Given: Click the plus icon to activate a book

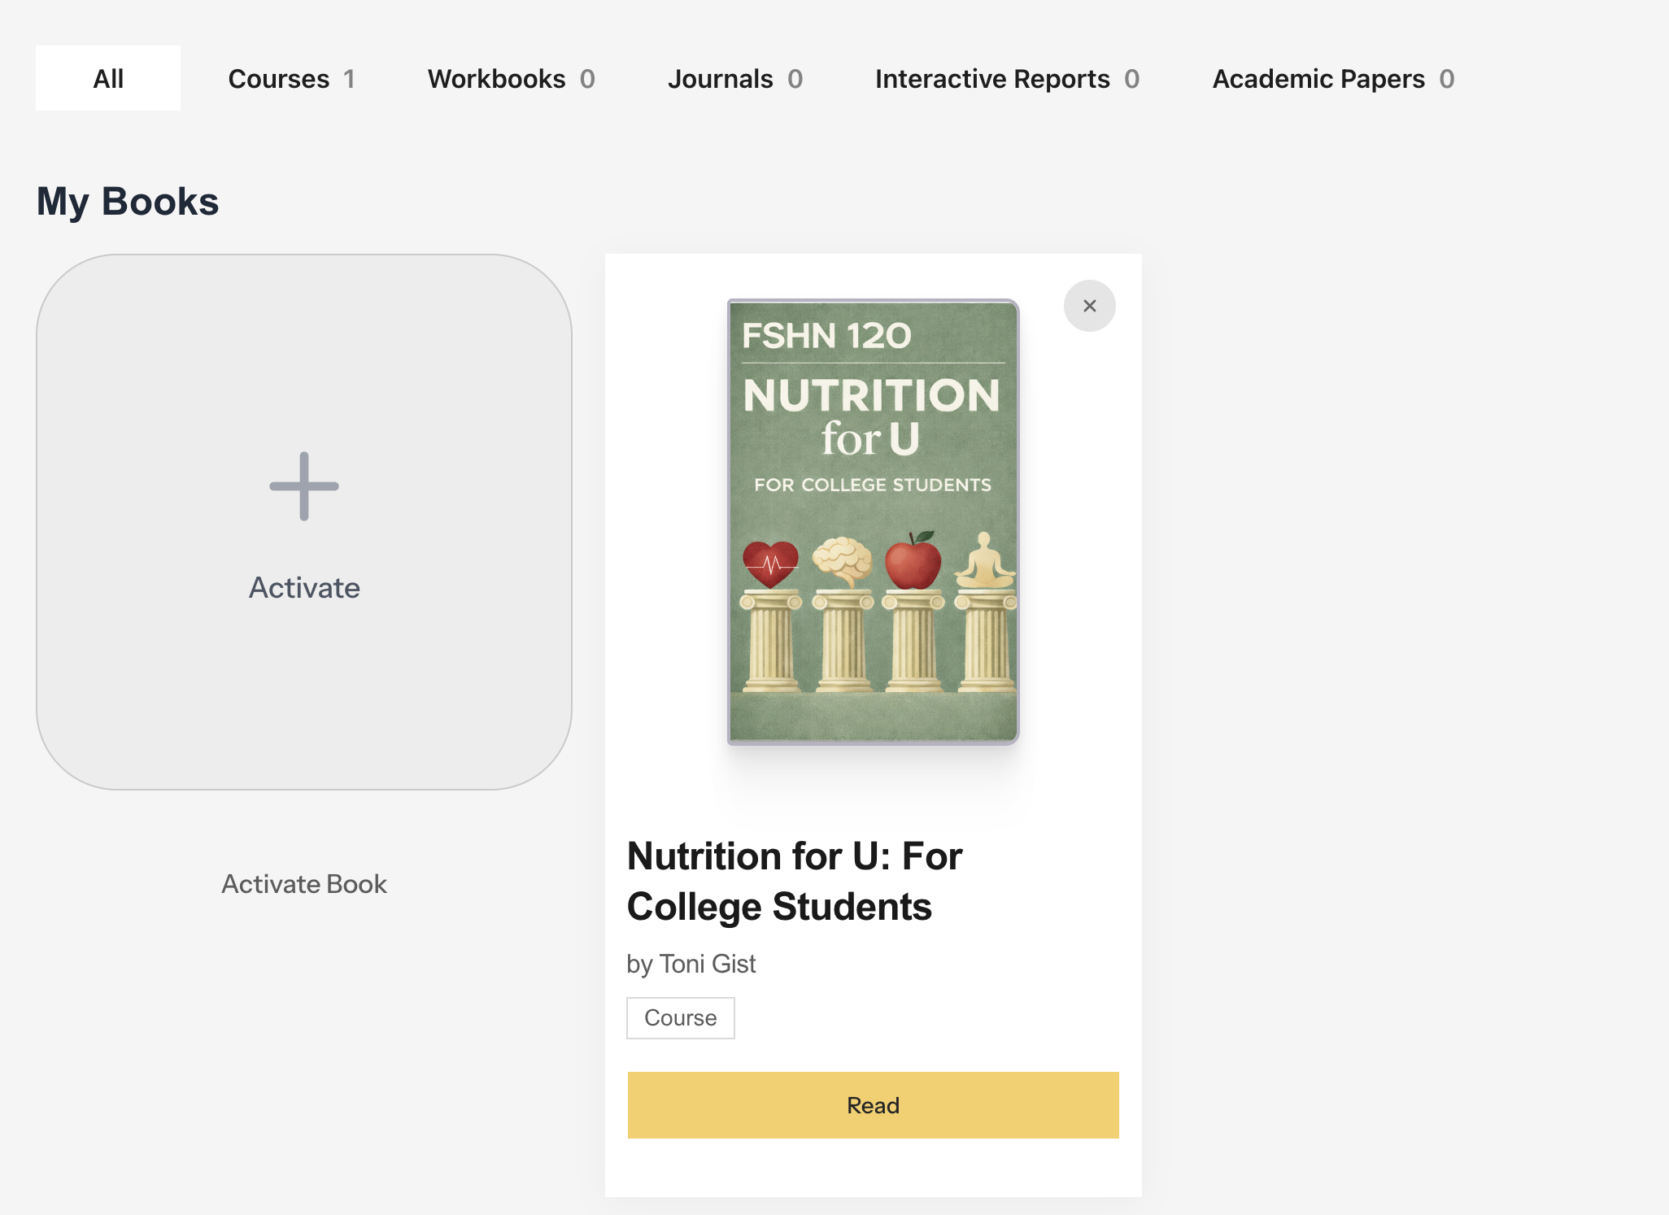Looking at the screenshot, I should pyautogui.click(x=303, y=485).
